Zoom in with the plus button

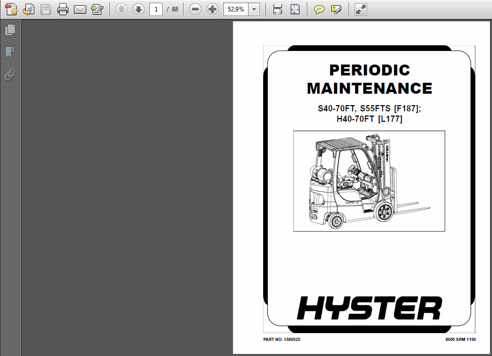coord(212,9)
